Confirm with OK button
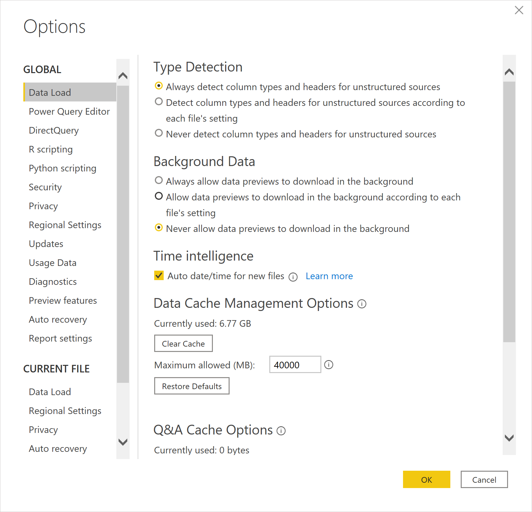 tap(426, 480)
